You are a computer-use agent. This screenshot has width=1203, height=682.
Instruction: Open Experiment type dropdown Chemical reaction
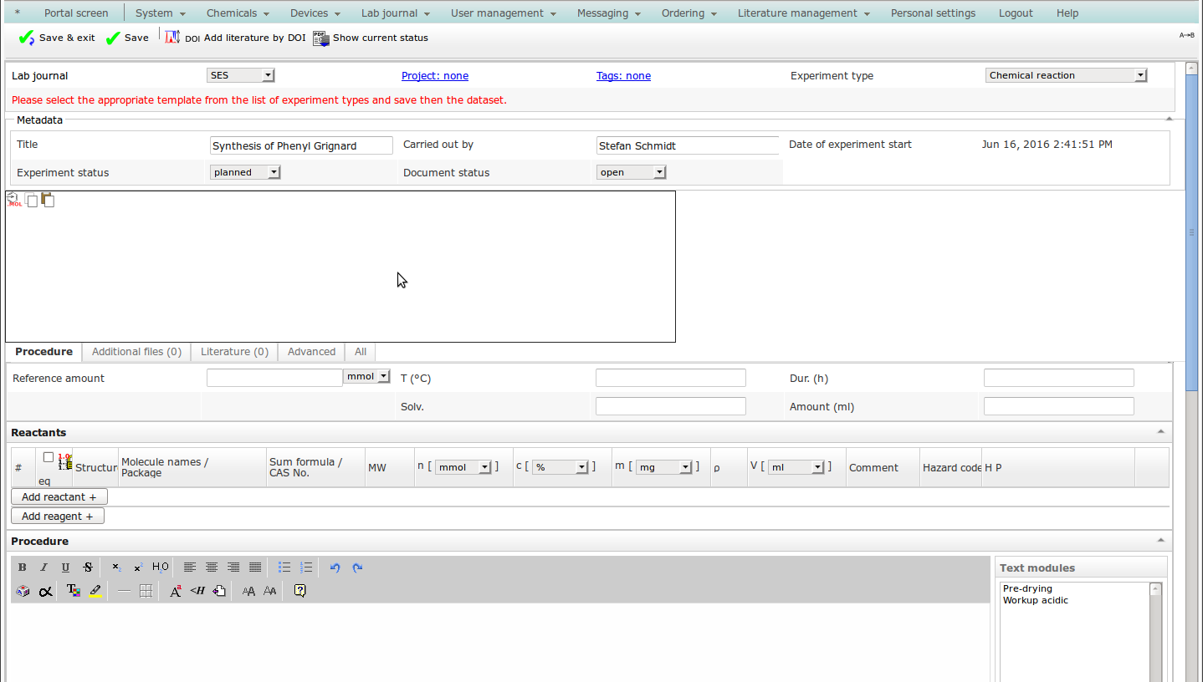point(1066,75)
